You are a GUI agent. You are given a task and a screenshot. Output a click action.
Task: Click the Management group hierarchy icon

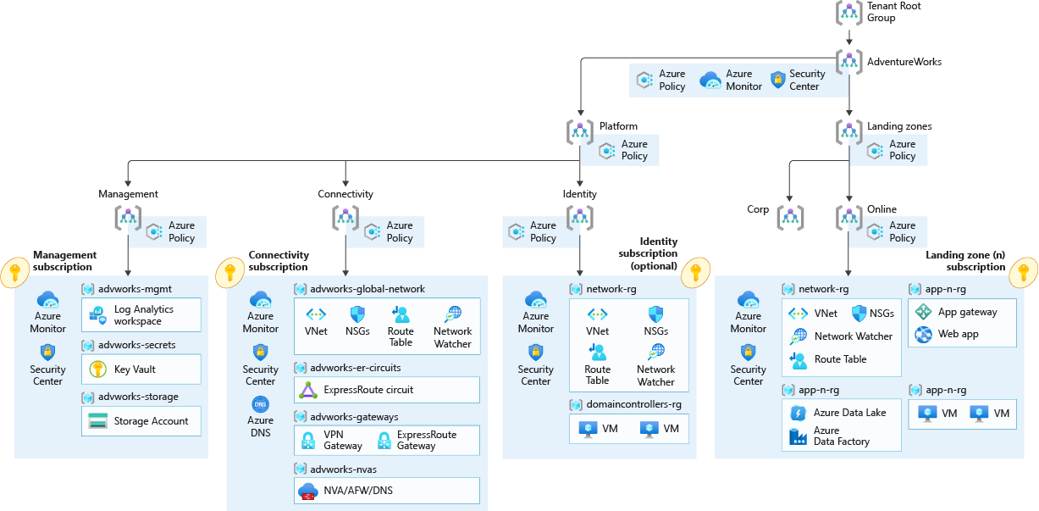pyautogui.click(x=128, y=218)
